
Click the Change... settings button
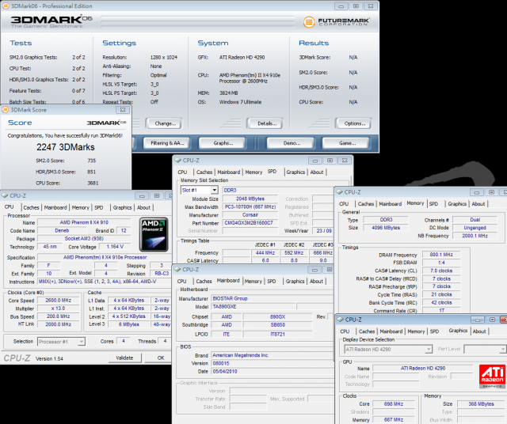164,123
